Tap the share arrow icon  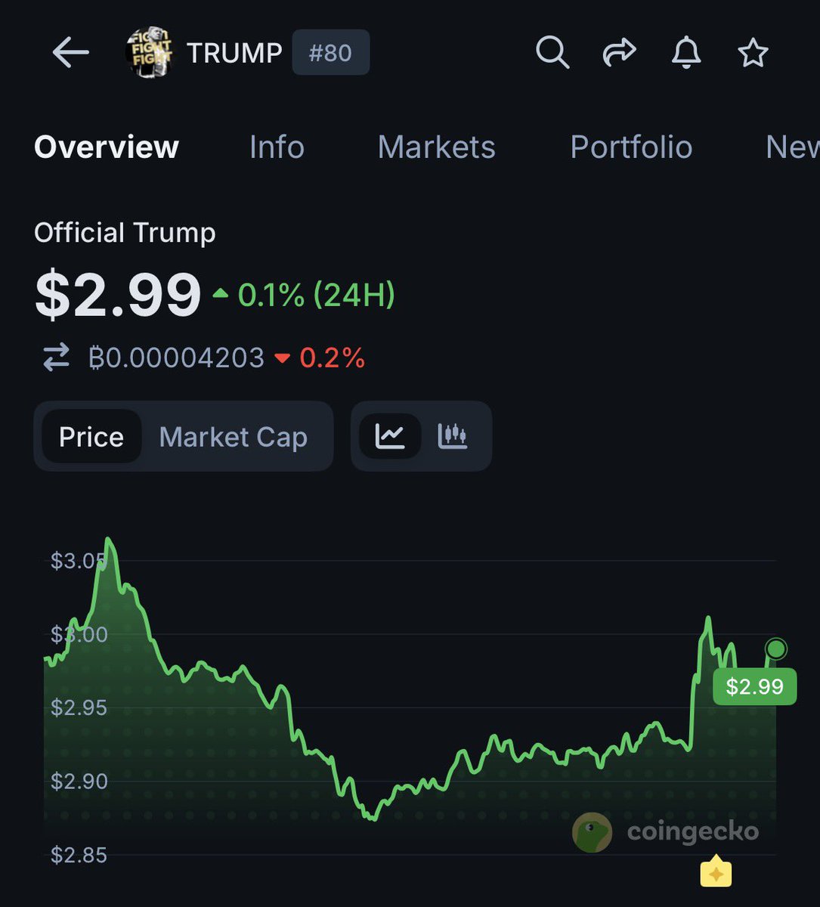pos(619,53)
